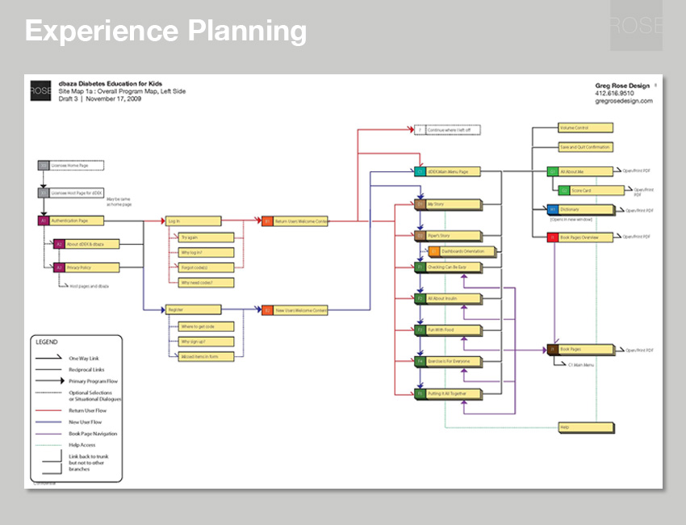This screenshot has height=525, width=686.
Task: Click the My Story node
Action: coord(449,204)
